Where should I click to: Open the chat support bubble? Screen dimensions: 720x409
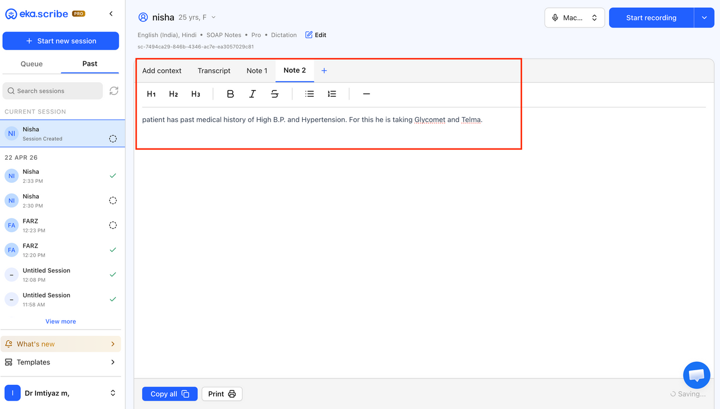click(696, 375)
